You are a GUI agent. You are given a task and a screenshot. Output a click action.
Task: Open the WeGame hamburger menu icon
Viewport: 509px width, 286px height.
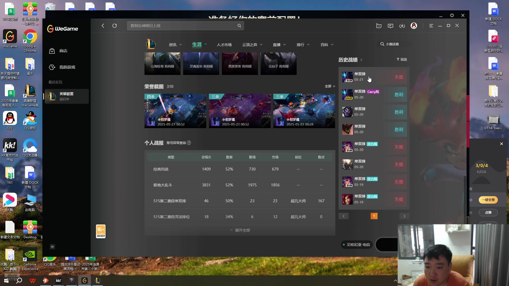click(x=431, y=26)
